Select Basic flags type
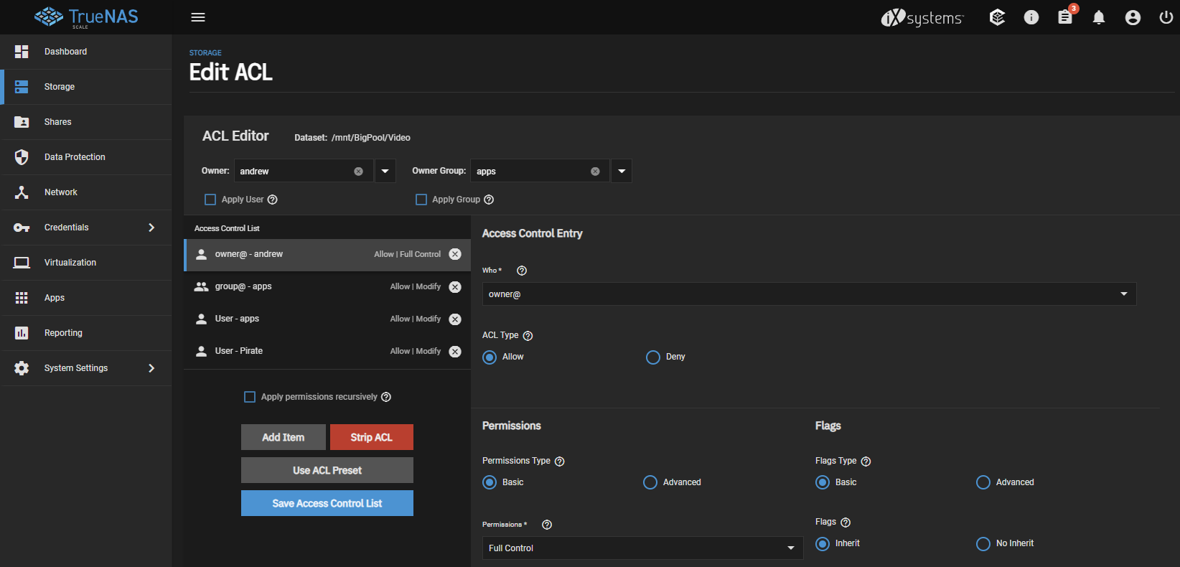Viewport: 1180px width, 567px height. tap(823, 482)
